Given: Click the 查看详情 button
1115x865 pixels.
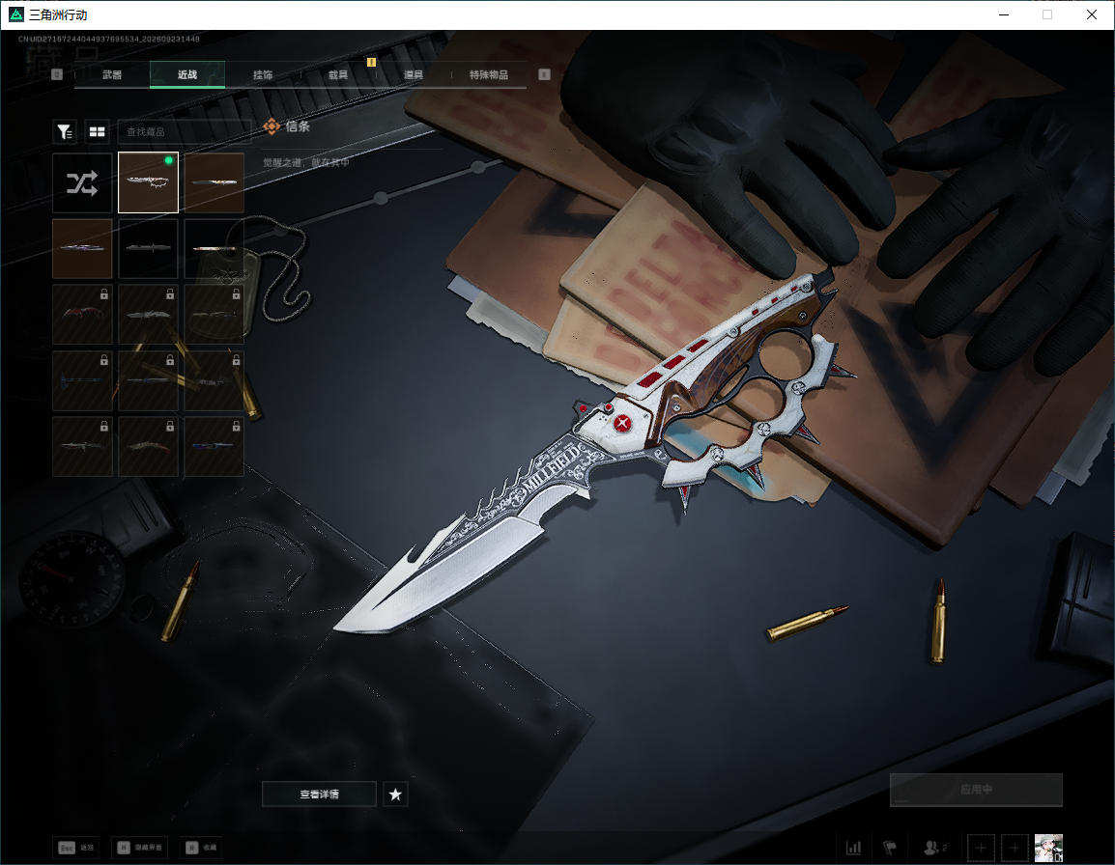Looking at the screenshot, I should [319, 794].
